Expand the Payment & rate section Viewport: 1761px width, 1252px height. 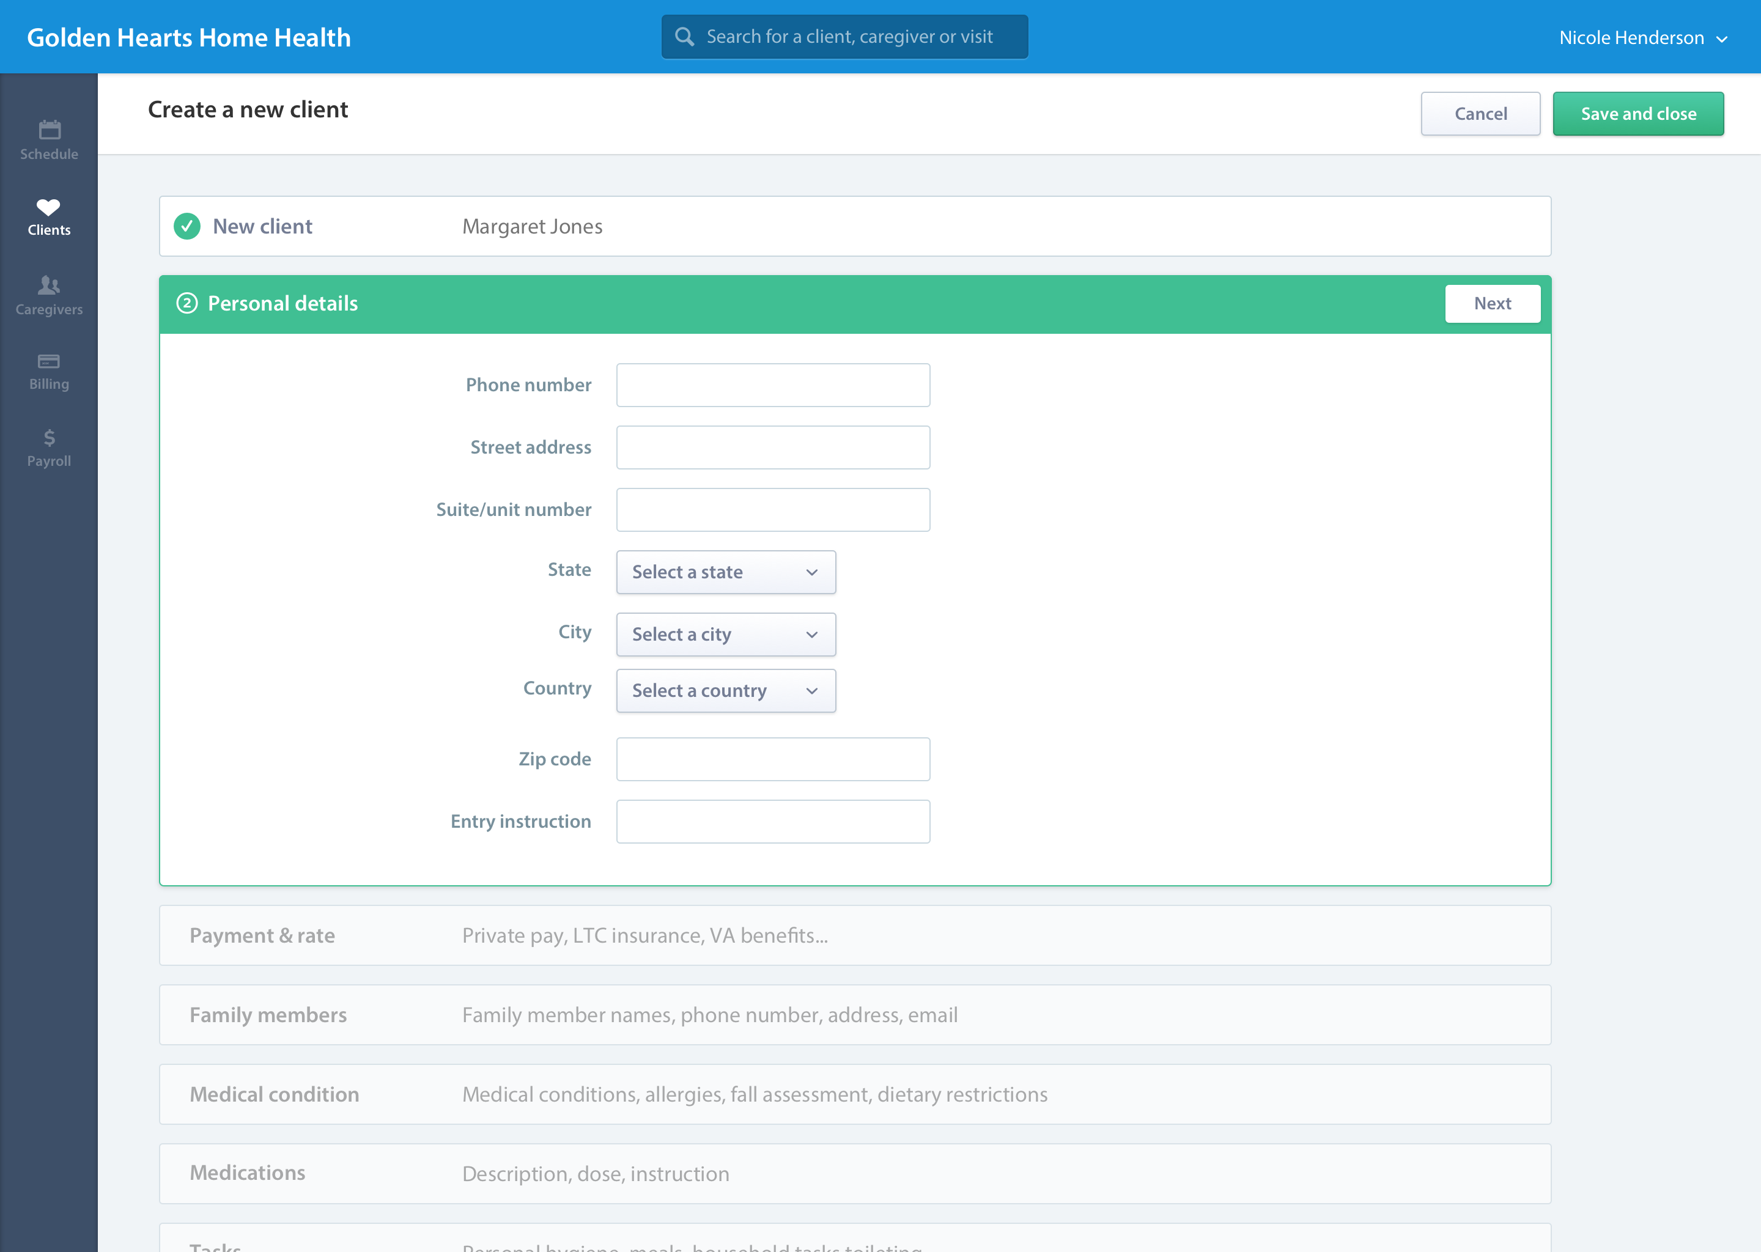854,935
